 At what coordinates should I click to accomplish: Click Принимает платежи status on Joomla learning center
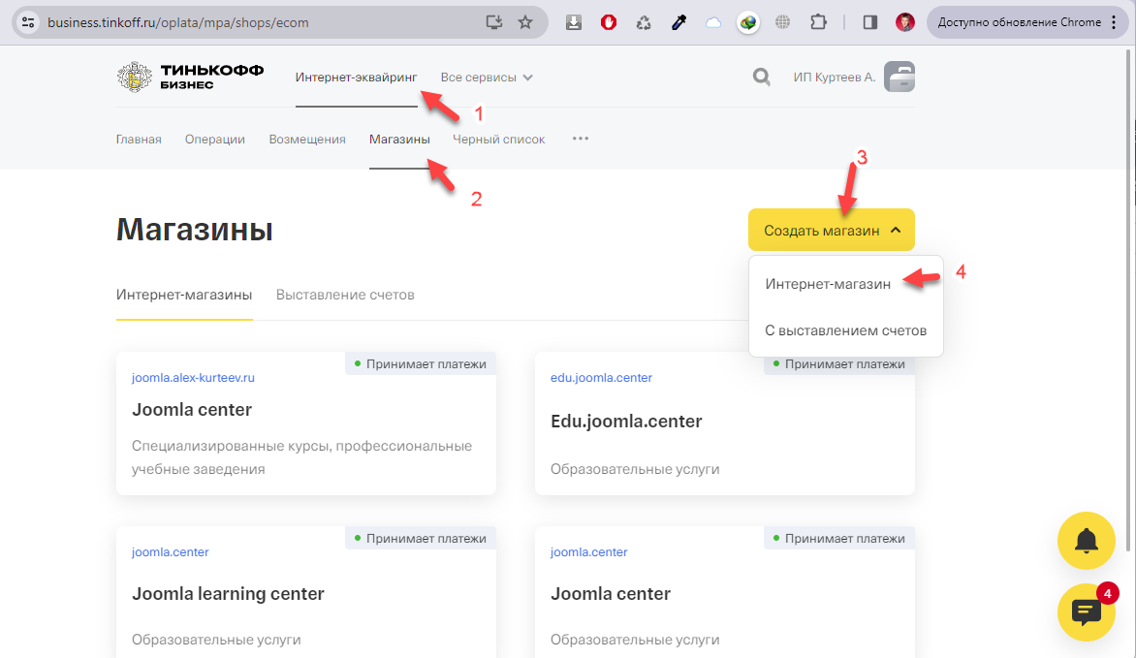(x=421, y=539)
